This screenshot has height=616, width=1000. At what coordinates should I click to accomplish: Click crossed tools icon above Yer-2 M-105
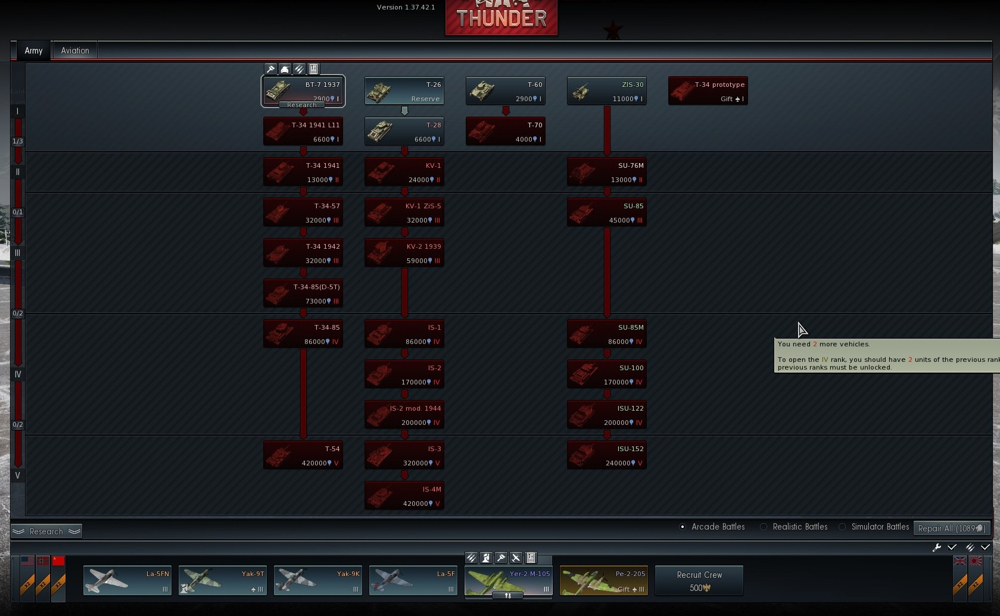pyautogui.click(x=516, y=558)
